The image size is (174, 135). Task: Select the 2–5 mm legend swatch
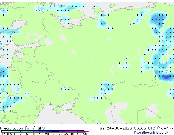(24, 131)
